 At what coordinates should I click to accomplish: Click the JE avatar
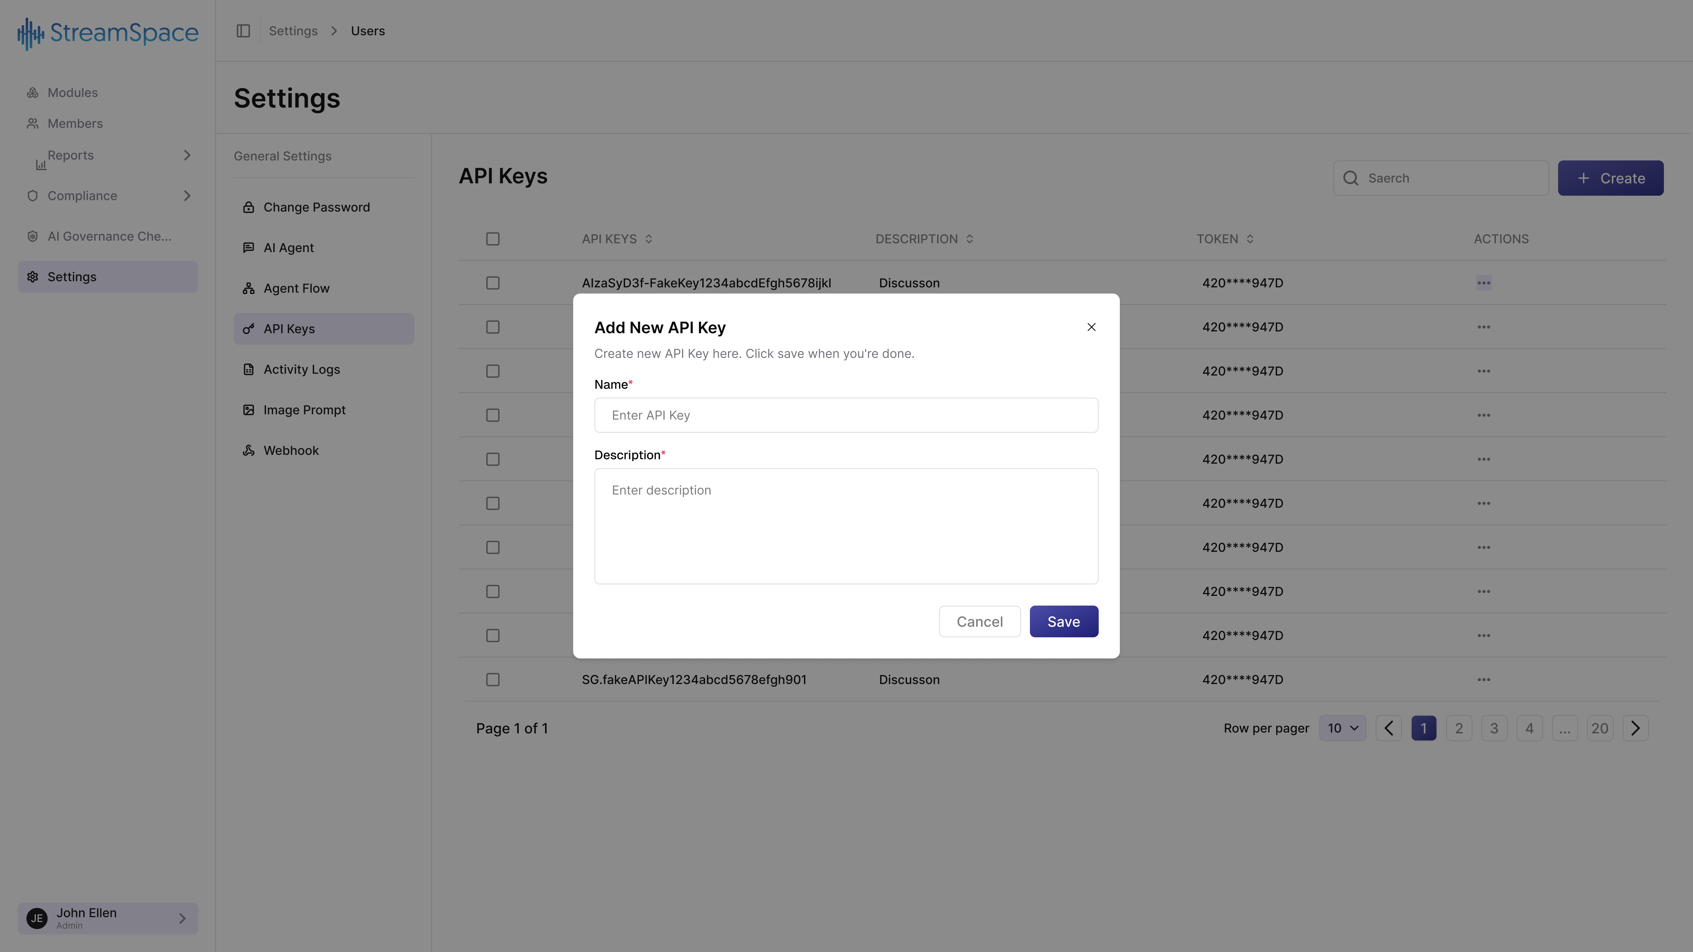(37, 919)
